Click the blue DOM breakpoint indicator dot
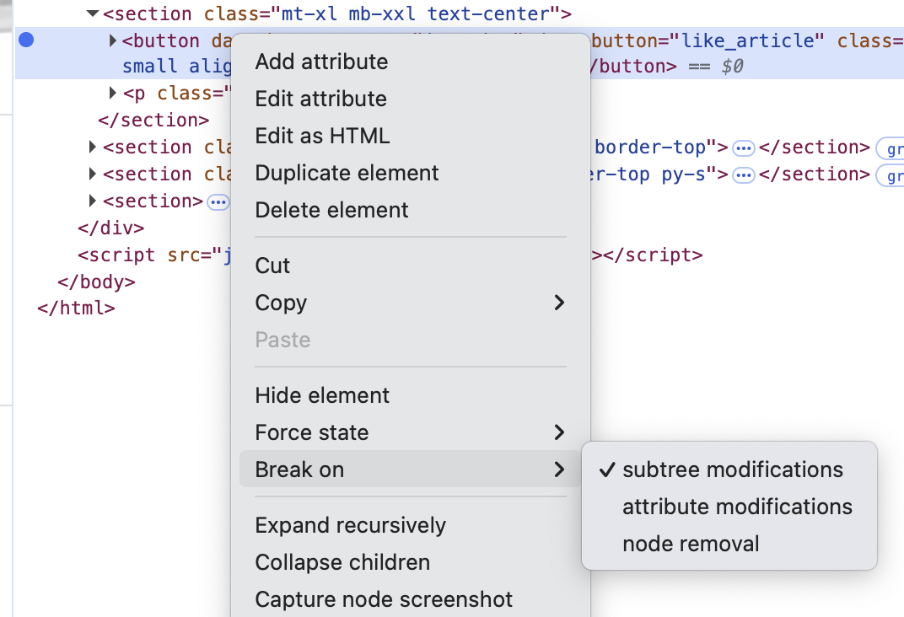Screen dimensions: 904x617 pos(26,39)
